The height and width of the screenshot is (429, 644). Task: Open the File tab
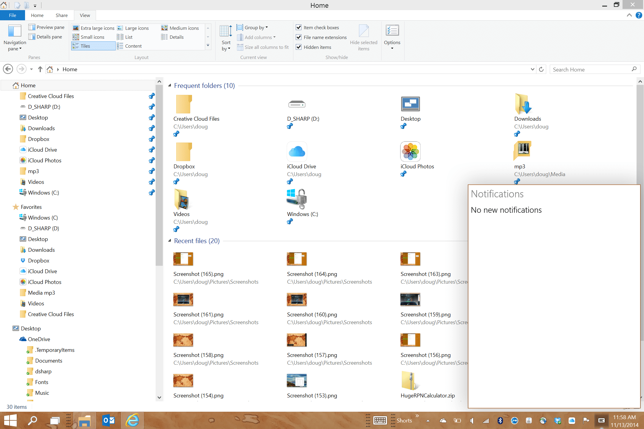coord(13,15)
